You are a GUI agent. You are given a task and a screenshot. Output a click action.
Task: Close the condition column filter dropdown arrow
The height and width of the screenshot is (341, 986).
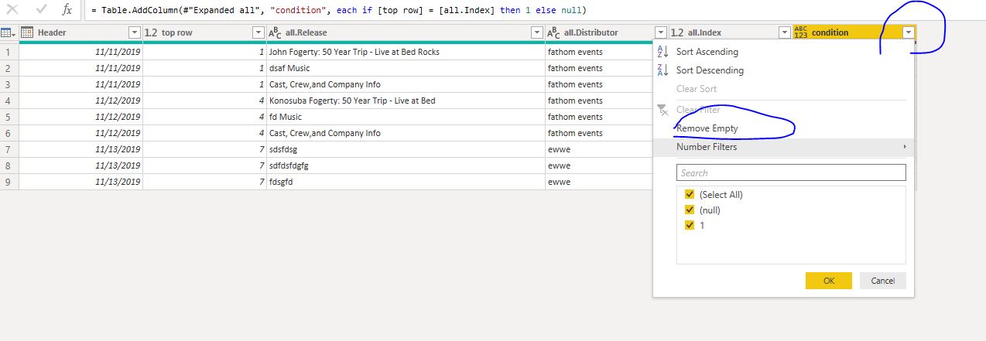point(908,32)
